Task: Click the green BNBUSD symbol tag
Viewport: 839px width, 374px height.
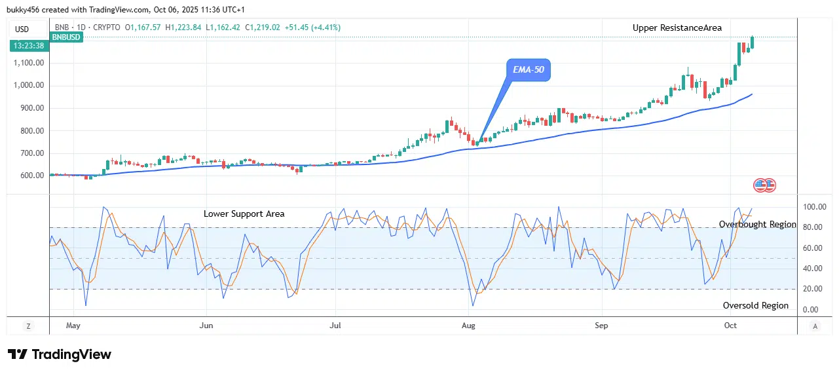Action: [67, 37]
